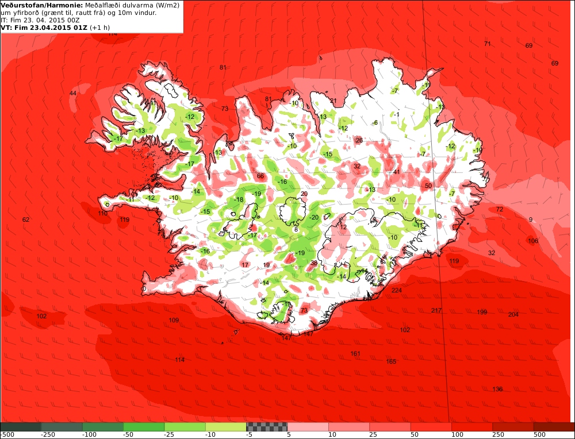Click the -6 value in north Iceland
575x439 pixels.
pyautogui.click(x=375, y=123)
